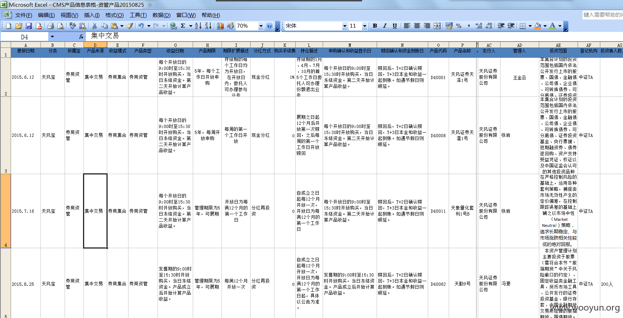Increase decimal places

pyautogui.click(x=479, y=26)
